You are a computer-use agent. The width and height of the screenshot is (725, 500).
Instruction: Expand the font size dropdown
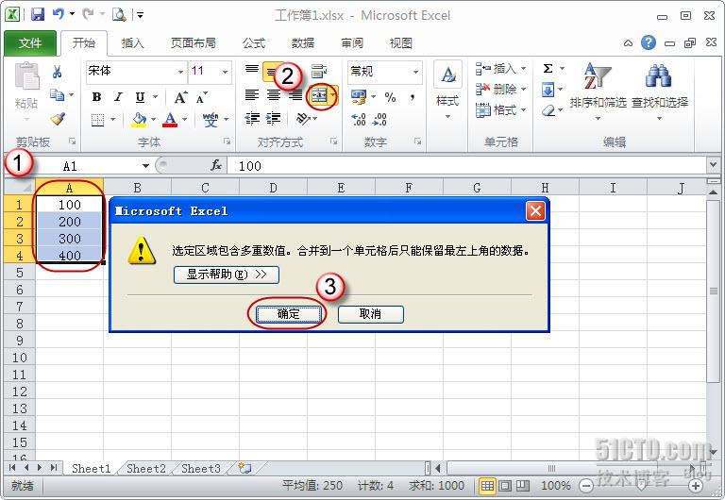tap(225, 72)
